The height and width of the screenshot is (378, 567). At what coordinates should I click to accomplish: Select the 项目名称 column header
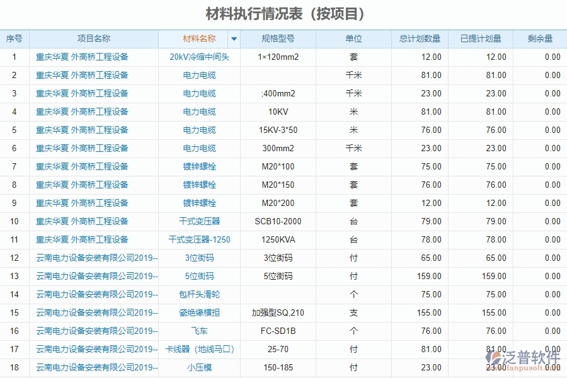93,38
